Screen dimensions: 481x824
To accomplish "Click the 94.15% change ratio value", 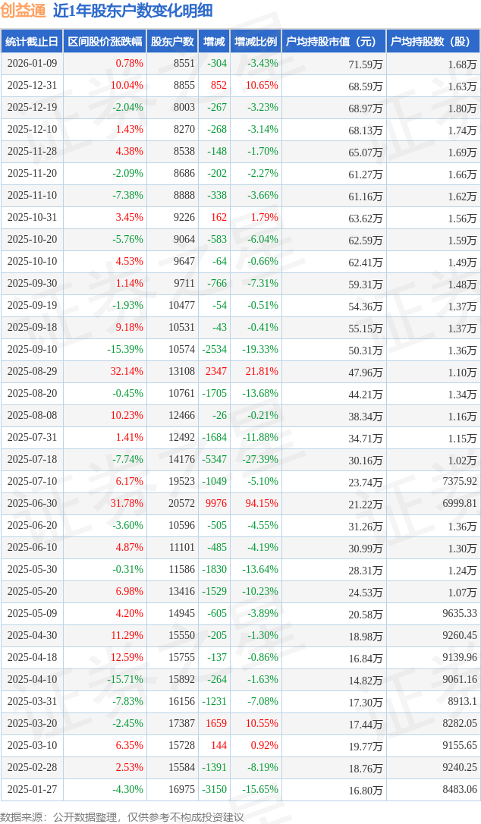I will click(262, 504).
